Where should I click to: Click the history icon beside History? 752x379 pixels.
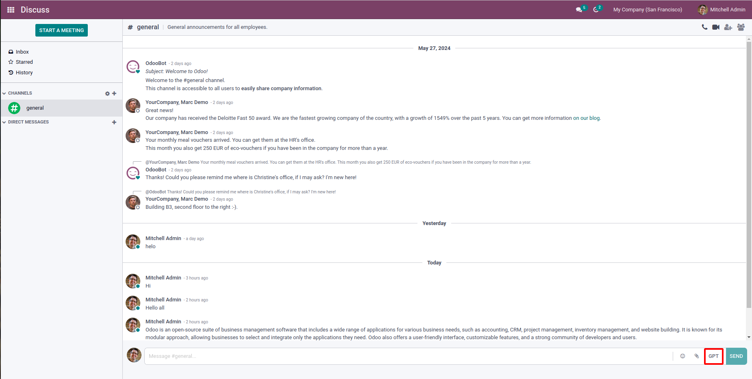point(11,73)
